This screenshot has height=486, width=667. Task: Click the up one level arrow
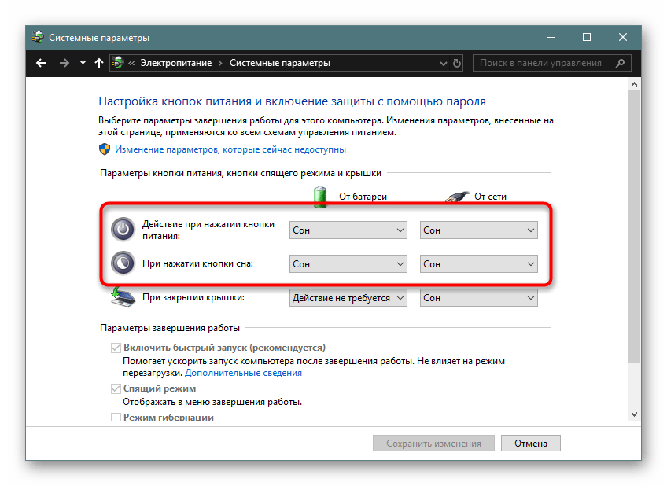click(99, 63)
